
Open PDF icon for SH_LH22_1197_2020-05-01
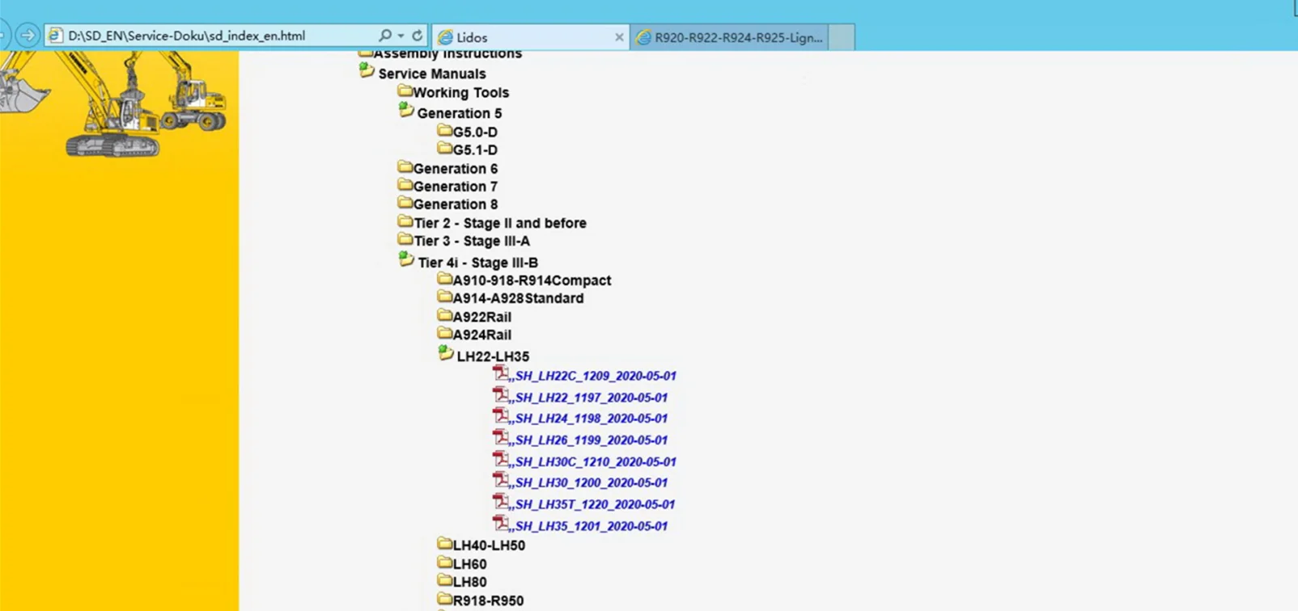[x=501, y=395]
